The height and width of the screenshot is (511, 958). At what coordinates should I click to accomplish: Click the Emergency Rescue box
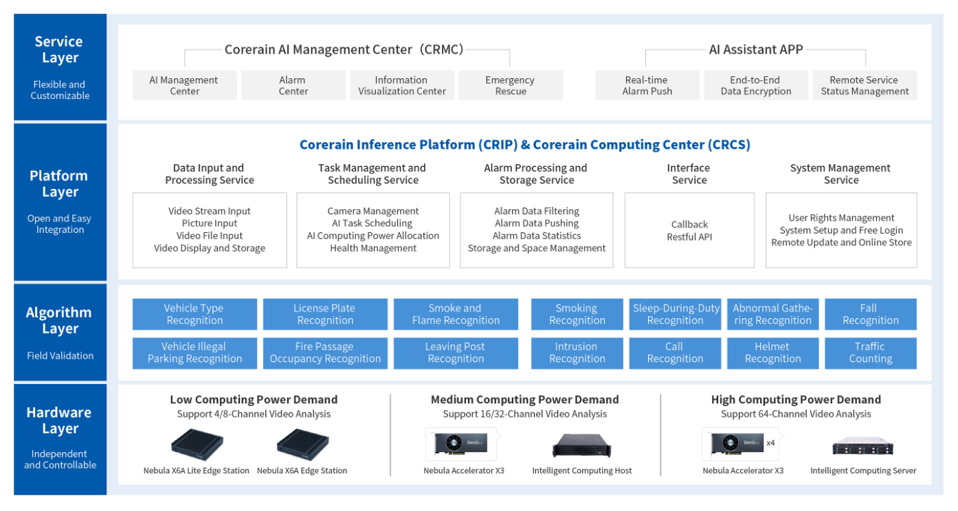pyautogui.click(x=510, y=86)
